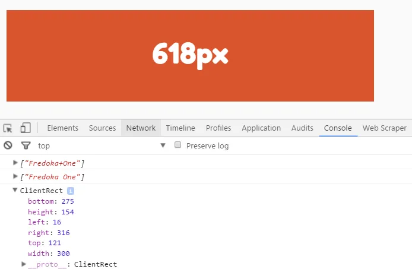Viewport: 412px width, 269px height.
Task: Click the ClientRect object label
Action: pos(41,191)
